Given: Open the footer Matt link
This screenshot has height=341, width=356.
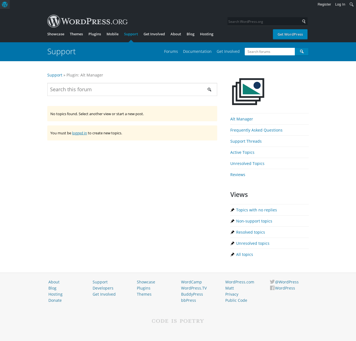Looking at the screenshot, I should click(229, 288).
